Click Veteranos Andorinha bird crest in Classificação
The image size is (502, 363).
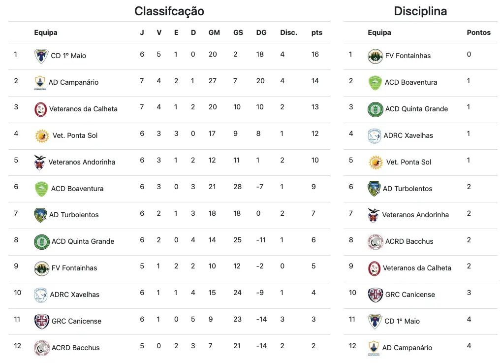(40, 162)
